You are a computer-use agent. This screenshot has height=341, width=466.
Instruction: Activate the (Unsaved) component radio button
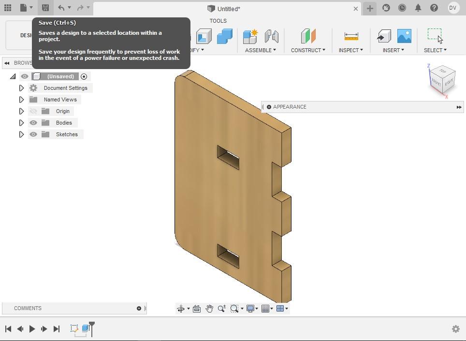coord(84,77)
